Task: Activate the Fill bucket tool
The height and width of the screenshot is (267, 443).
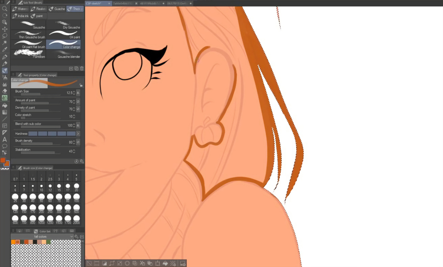Action: pos(5,105)
